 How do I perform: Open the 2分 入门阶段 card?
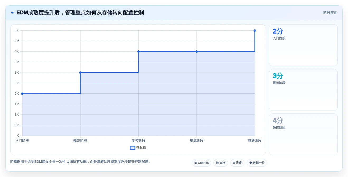point(303,45)
